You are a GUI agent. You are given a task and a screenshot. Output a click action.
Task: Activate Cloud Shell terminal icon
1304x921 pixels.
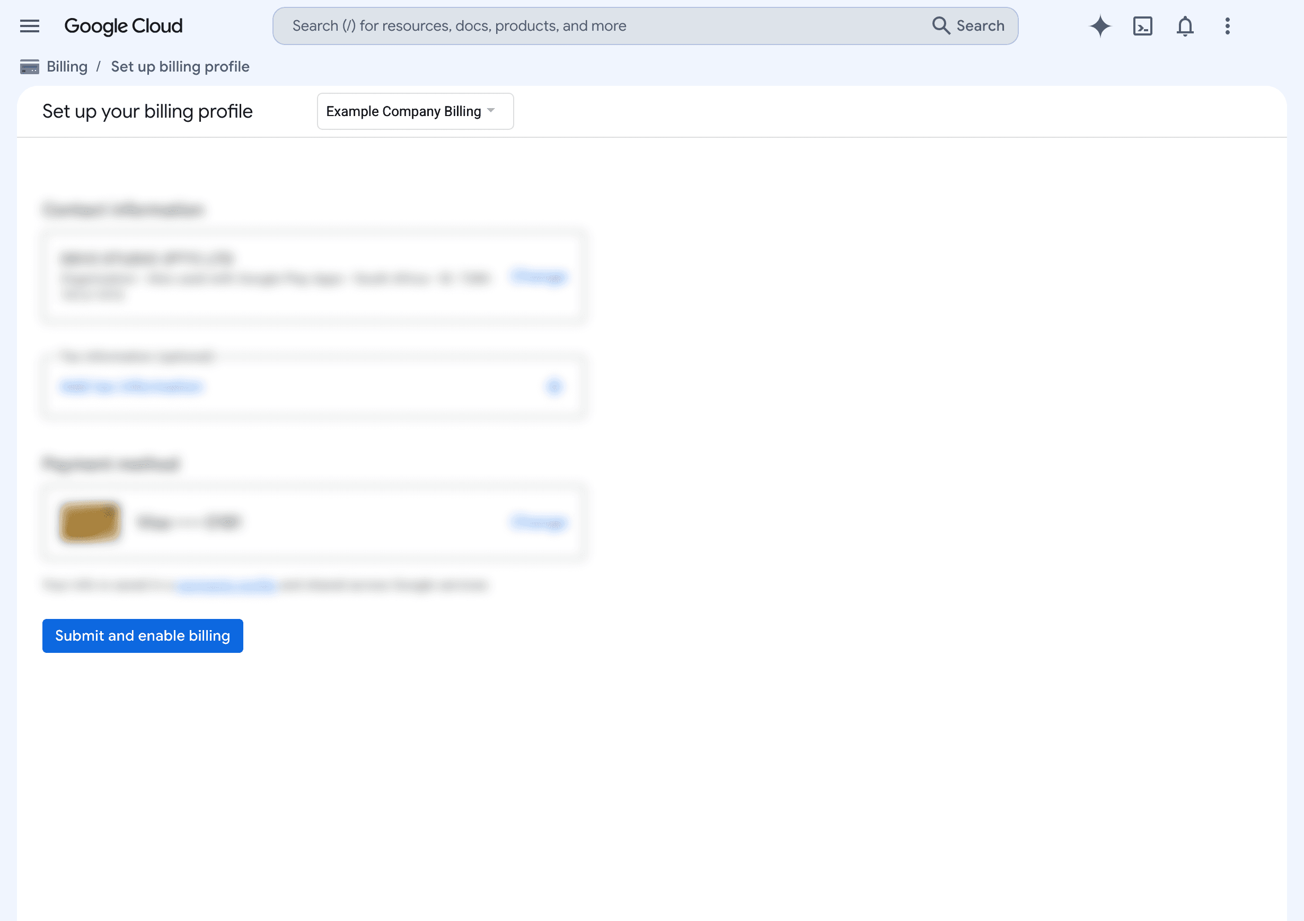(x=1143, y=26)
